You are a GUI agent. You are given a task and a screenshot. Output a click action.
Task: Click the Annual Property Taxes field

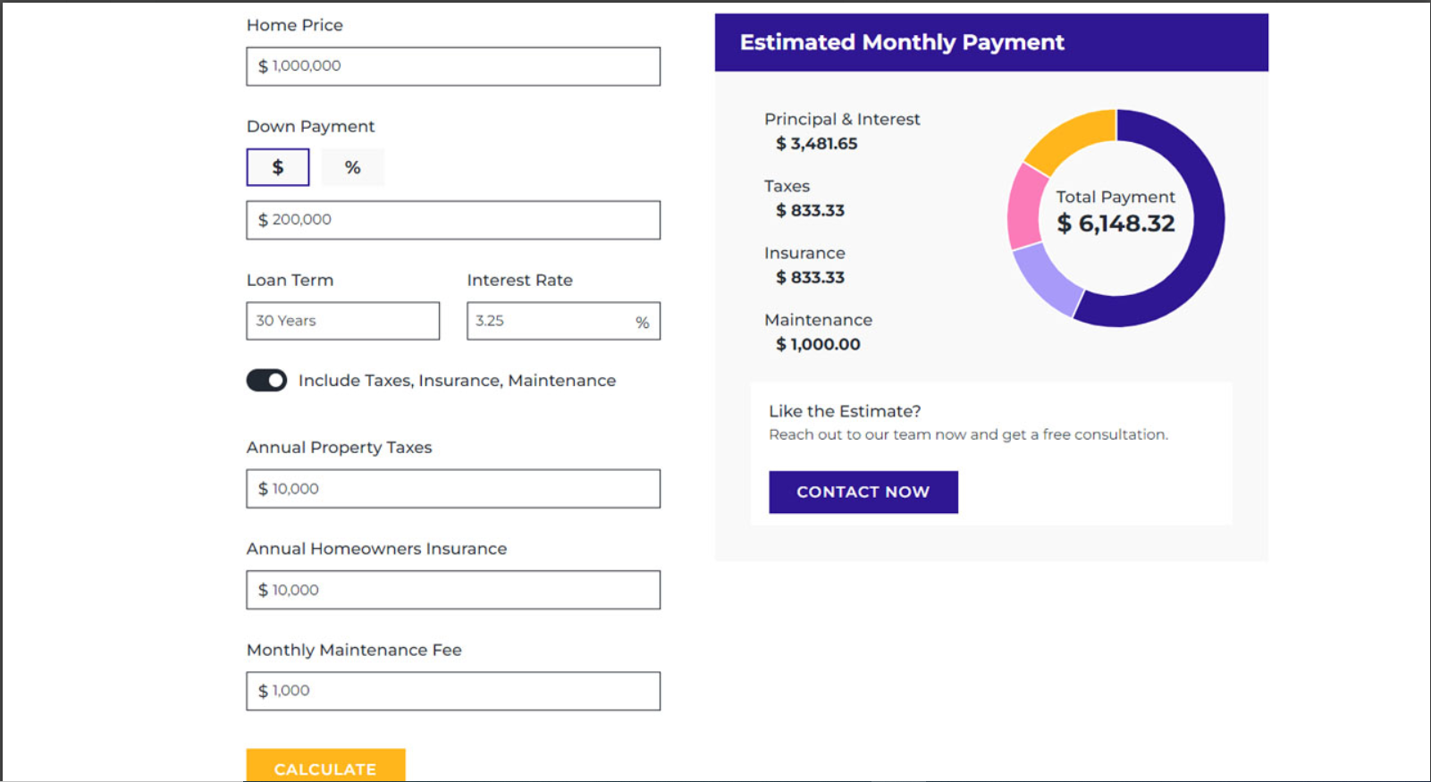pyautogui.click(x=453, y=489)
